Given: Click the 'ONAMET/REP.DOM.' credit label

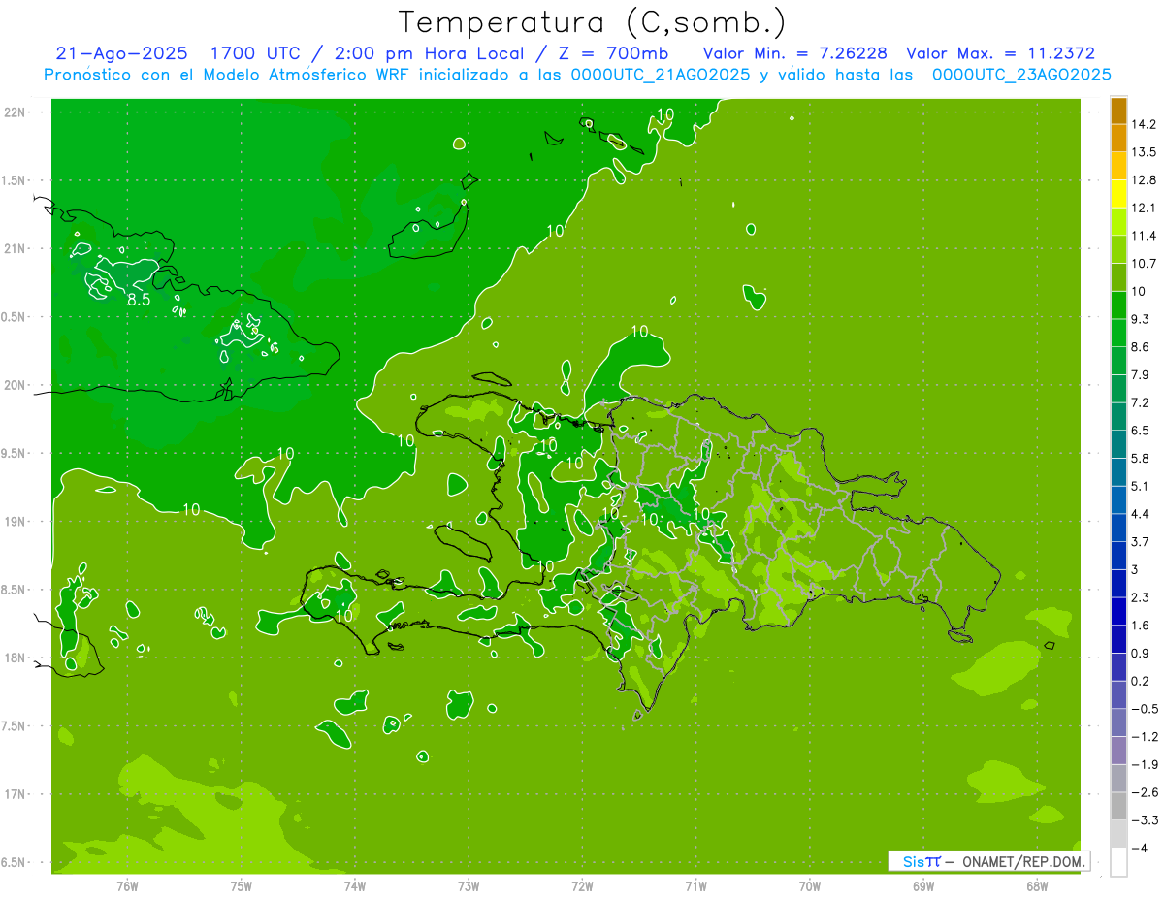Looking at the screenshot, I should pyautogui.click(x=1022, y=861).
